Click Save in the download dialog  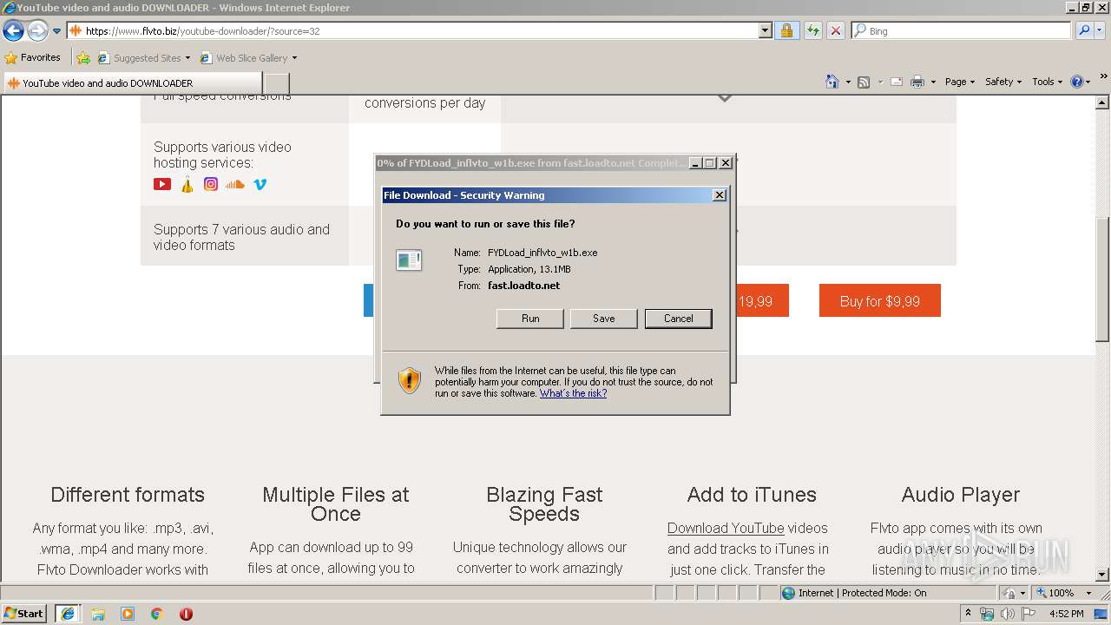[x=604, y=319]
